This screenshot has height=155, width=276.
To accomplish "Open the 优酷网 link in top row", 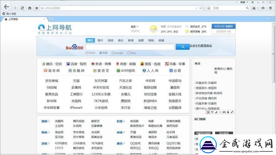I will click(77, 70).
